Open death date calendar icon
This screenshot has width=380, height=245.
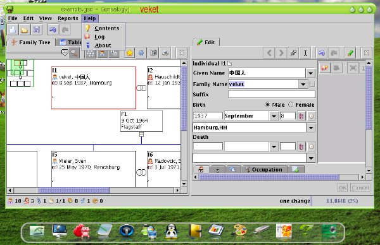tap(301, 146)
